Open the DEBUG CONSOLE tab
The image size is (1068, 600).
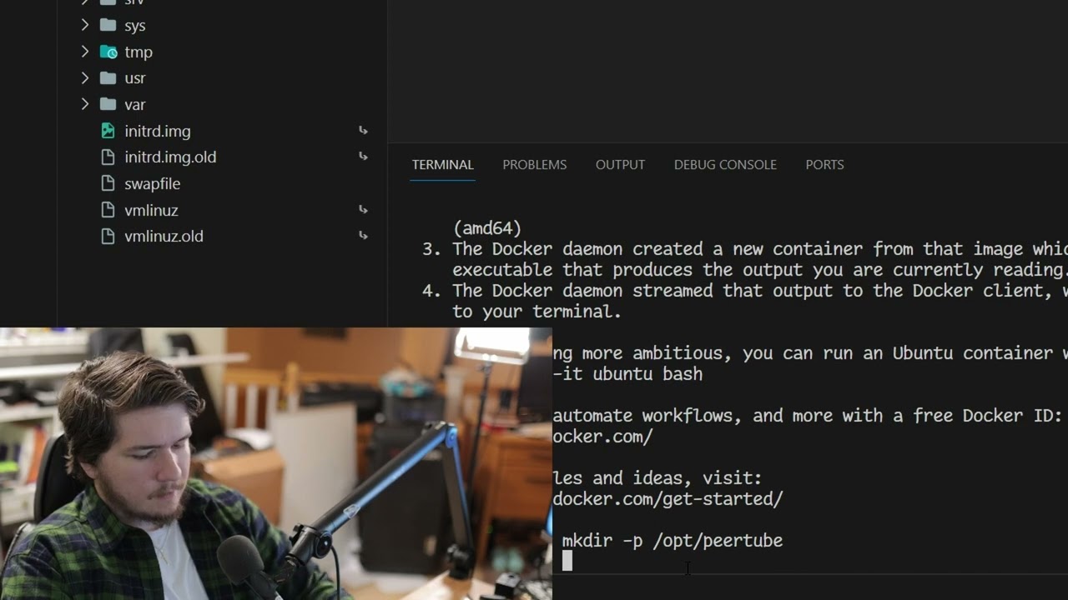point(725,165)
